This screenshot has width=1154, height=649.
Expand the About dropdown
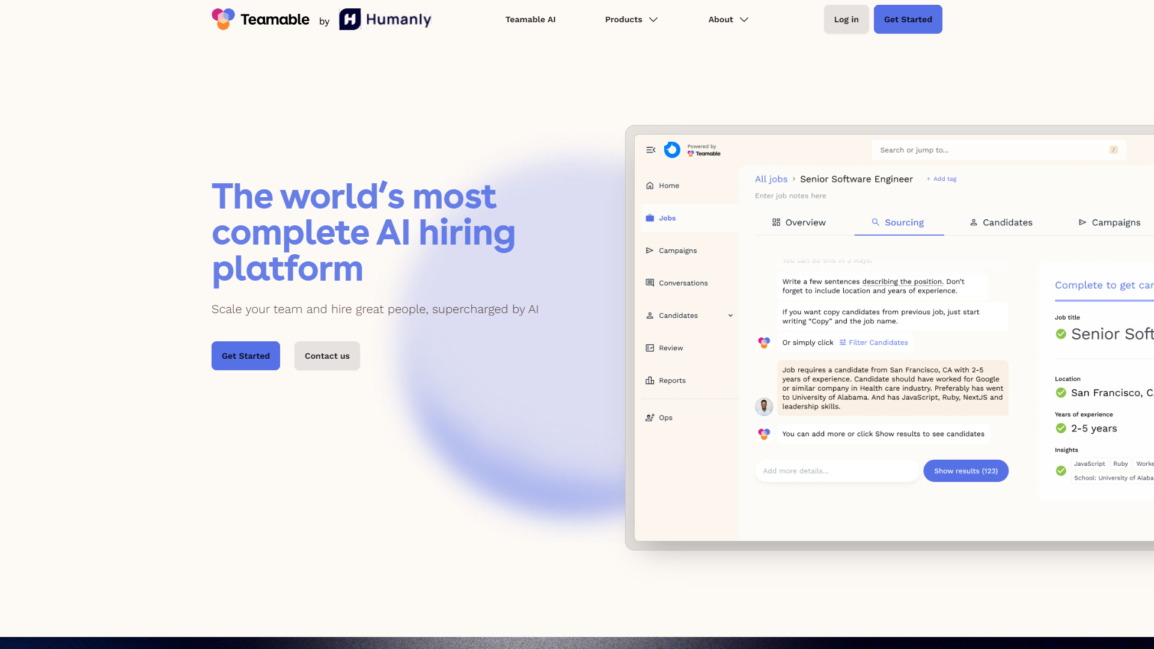coord(727,19)
